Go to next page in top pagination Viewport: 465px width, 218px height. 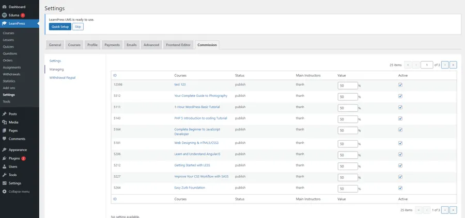(444, 65)
